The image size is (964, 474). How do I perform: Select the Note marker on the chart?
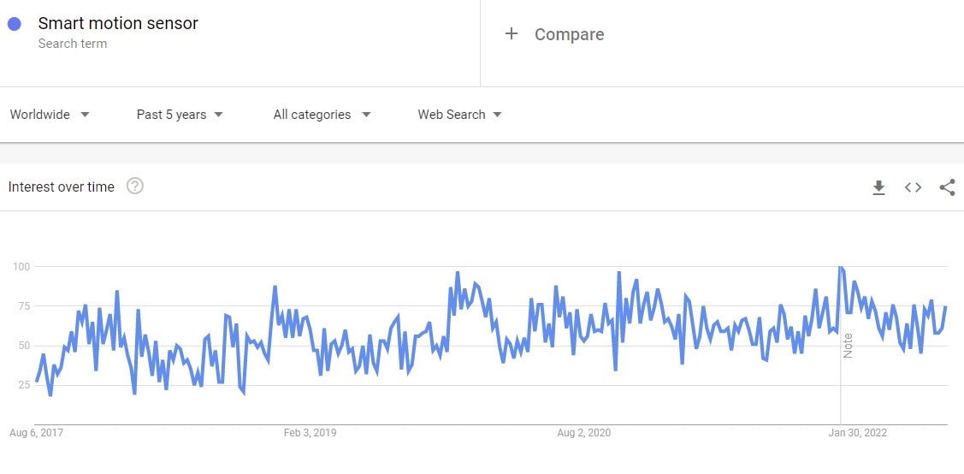[x=848, y=345]
